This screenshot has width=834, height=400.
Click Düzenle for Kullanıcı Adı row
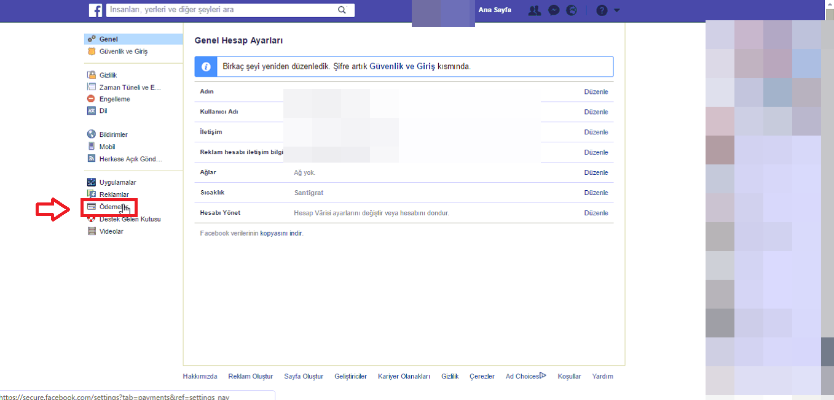click(x=596, y=112)
